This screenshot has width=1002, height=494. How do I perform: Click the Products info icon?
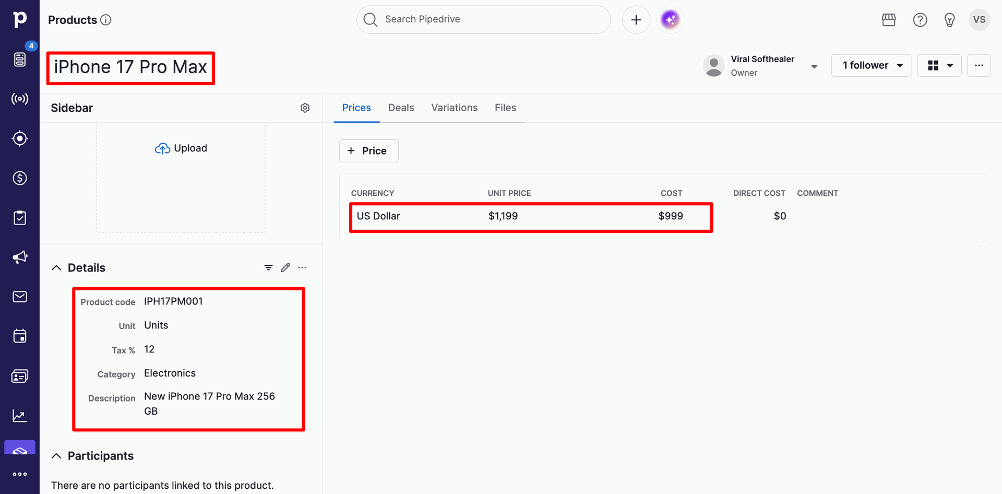(106, 20)
